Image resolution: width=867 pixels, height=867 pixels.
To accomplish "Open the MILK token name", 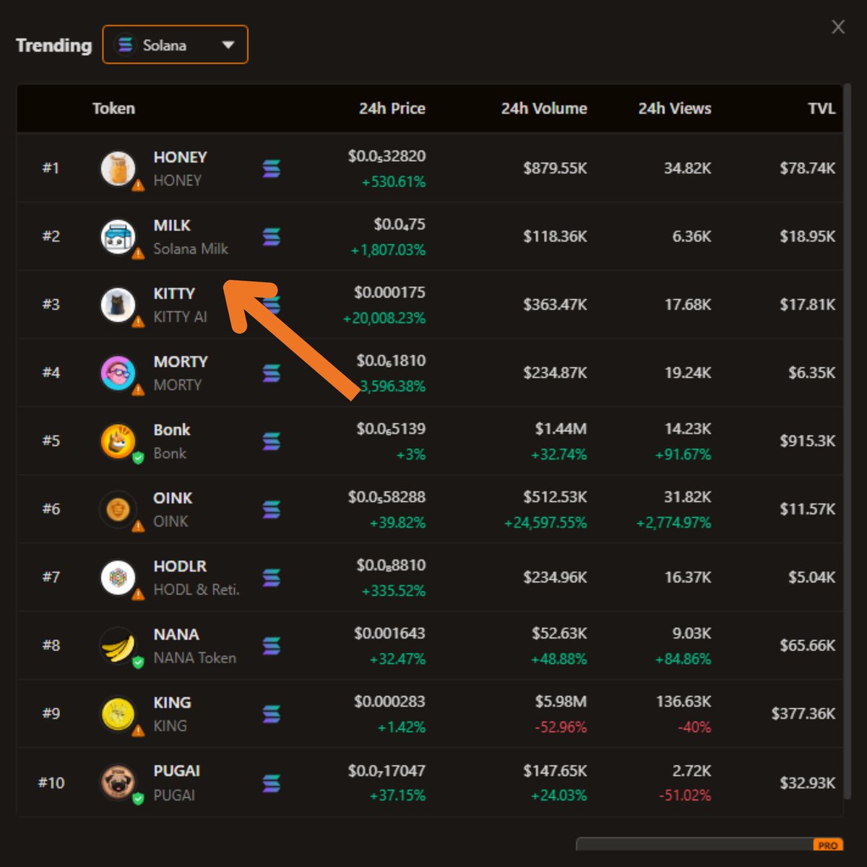I will (172, 225).
